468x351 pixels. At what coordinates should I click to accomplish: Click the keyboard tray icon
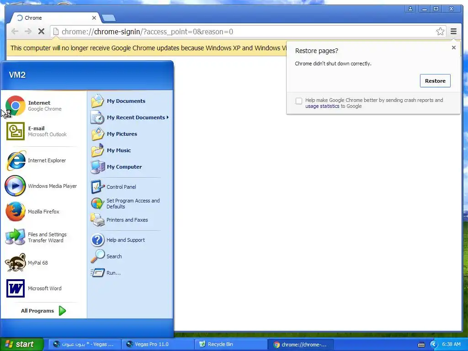(421, 345)
